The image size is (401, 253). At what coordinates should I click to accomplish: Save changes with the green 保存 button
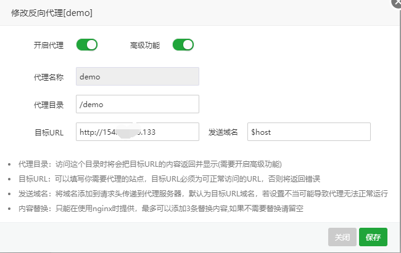coord(373,236)
